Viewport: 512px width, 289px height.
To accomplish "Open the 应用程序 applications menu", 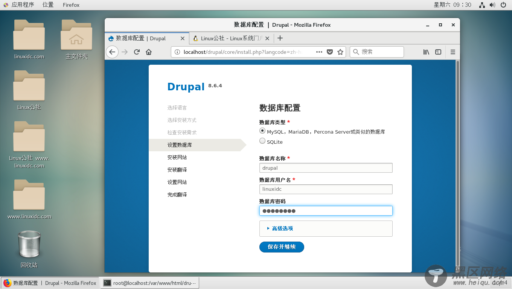I will point(19,5).
